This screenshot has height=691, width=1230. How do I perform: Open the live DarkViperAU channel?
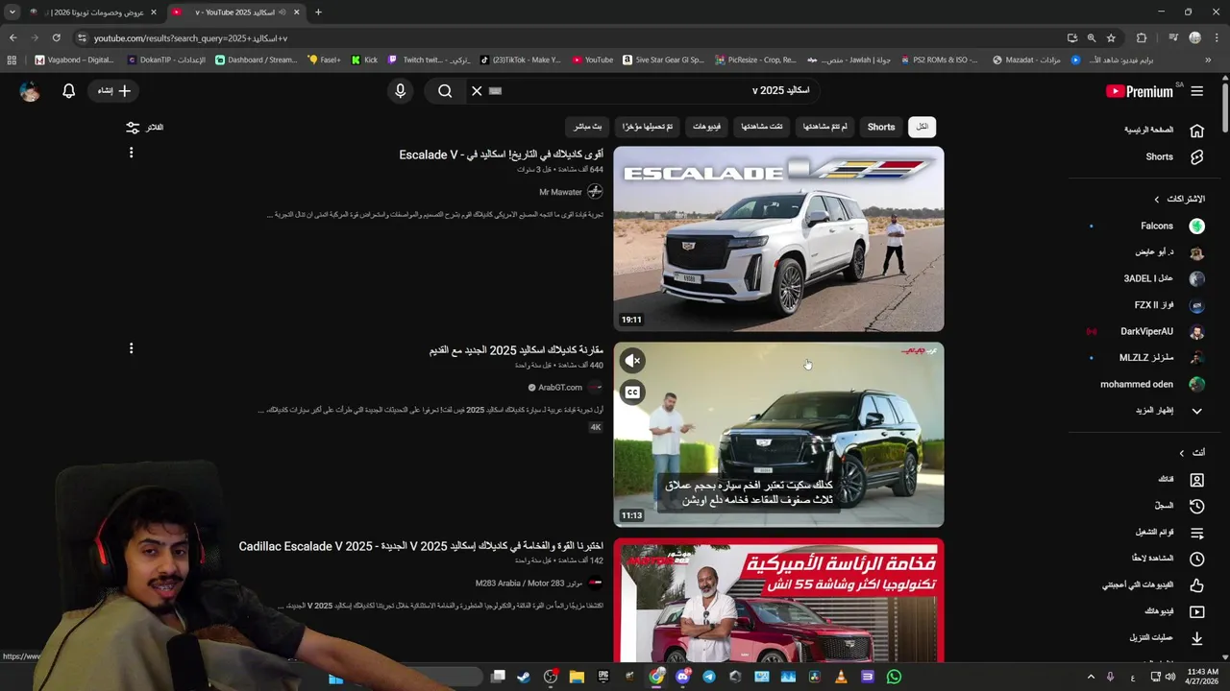(1144, 331)
